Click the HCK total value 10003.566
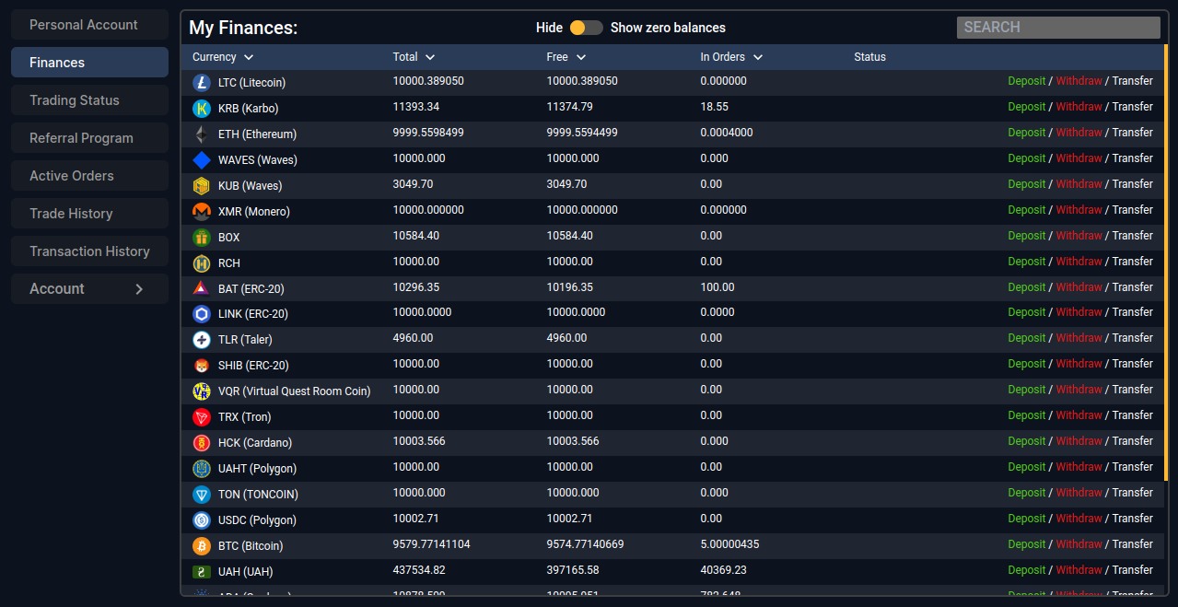Screen dimensions: 1178x607 coord(419,441)
